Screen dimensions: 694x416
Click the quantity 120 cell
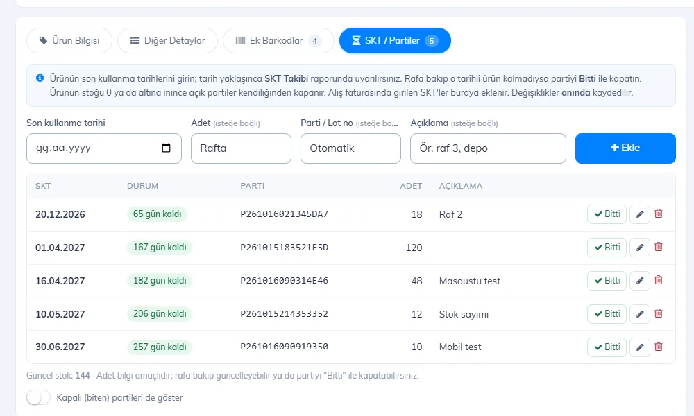pyautogui.click(x=414, y=248)
